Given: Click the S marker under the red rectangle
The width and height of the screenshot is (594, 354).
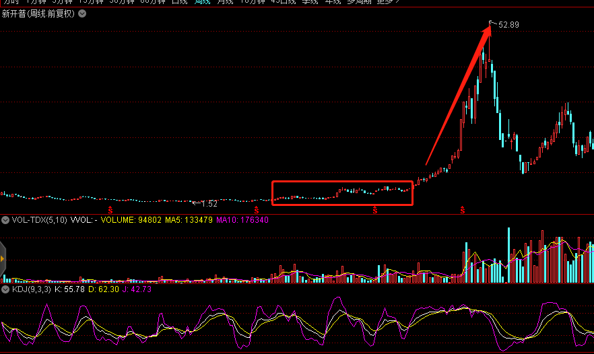Looking at the screenshot, I should click(375, 211).
